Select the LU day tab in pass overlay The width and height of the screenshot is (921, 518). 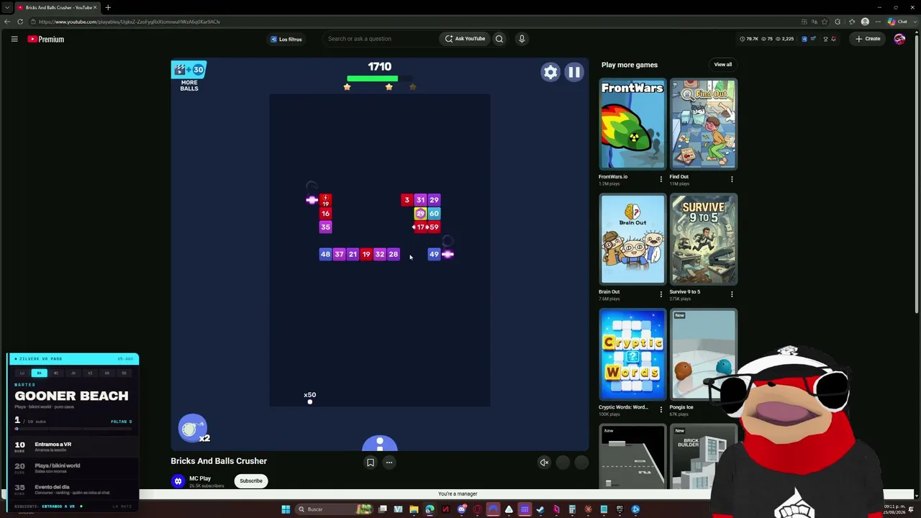[22, 373]
